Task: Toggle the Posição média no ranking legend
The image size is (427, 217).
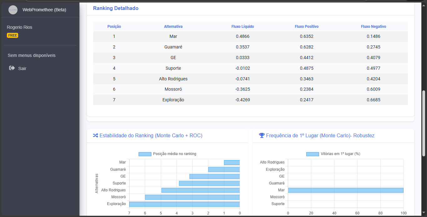Action: pyautogui.click(x=167, y=154)
